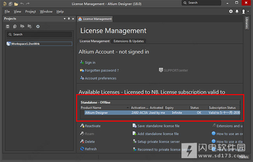Open Projects panel options dropdown arrow
Screen dimensions: 253x162
(65, 19)
